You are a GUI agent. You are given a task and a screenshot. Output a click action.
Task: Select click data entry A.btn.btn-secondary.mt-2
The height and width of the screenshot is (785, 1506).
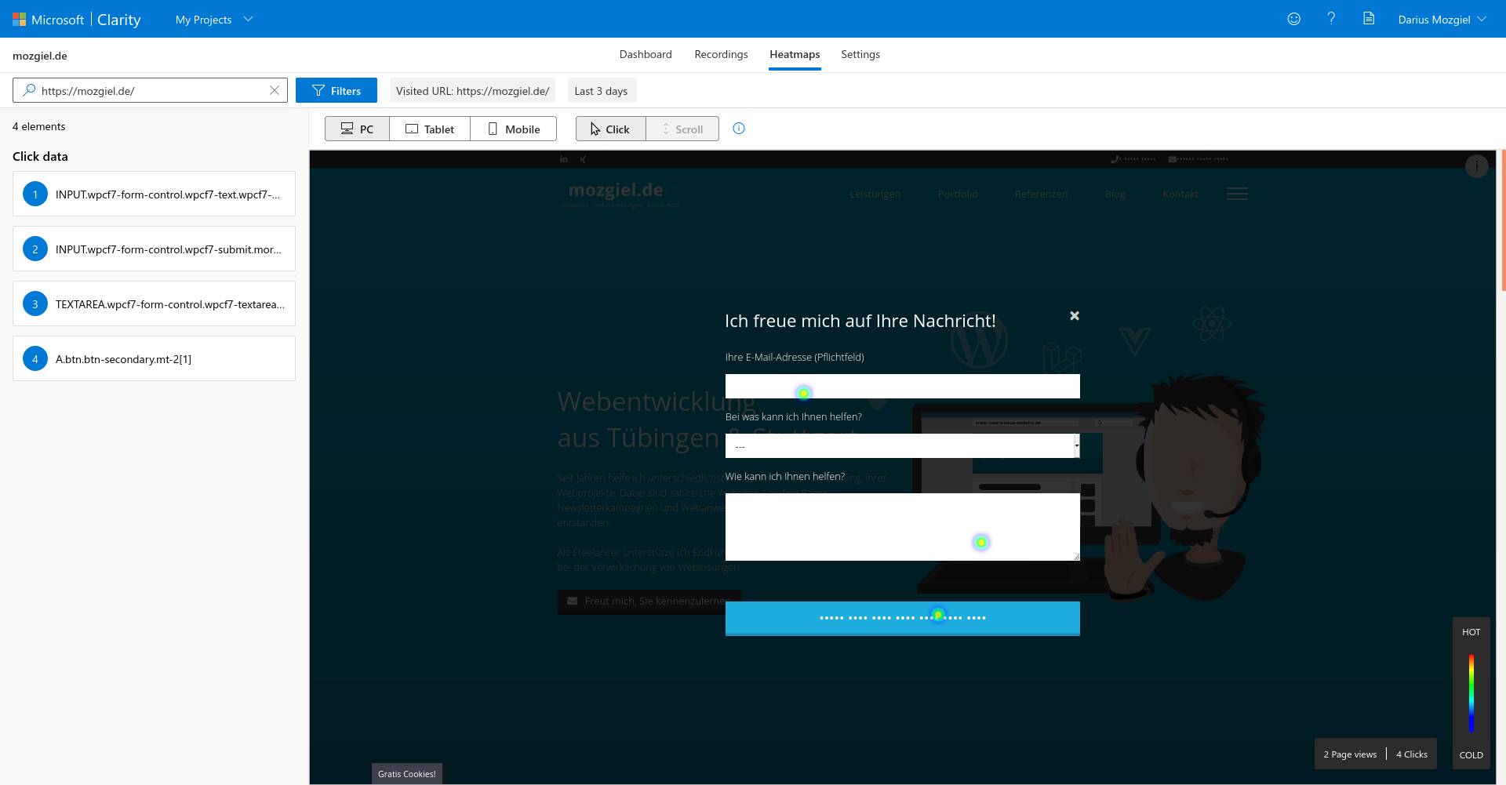pos(154,358)
